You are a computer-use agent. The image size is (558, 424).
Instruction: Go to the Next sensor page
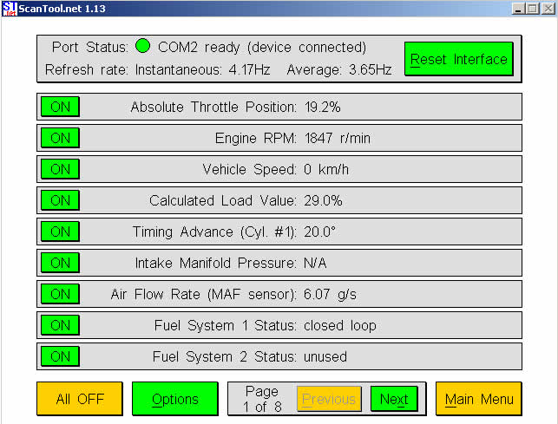coord(393,399)
